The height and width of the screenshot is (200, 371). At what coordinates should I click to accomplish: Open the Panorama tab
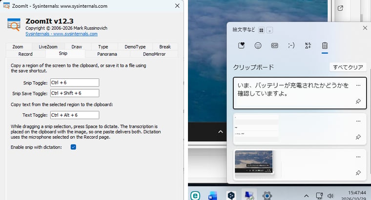click(107, 54)
